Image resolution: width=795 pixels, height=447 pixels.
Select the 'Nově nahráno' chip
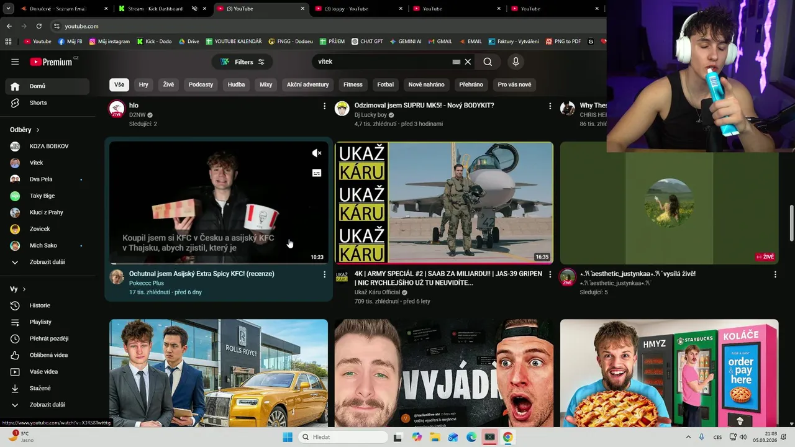tap(426, 84)
